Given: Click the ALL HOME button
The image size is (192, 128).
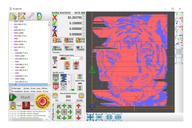Looking at the screenshot, I should pos(57,48).
